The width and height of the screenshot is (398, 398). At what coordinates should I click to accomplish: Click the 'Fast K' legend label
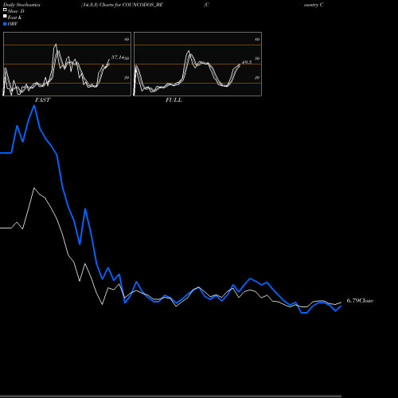15,18
